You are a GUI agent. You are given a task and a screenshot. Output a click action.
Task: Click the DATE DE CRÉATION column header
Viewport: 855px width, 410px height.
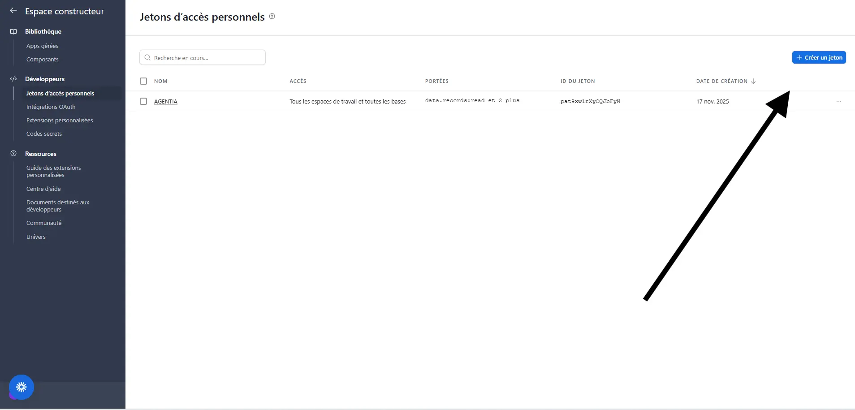(722, 81)
